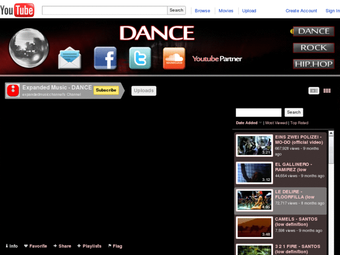Image resolution: width=340 pixels, height=255 pixels.
Task: Click Create Account link
Action: tap(301, 11)
